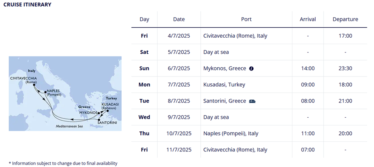Click the 11/7/2025 date cell
This screenshot has height=167, width=374.
tap(179, 150)
